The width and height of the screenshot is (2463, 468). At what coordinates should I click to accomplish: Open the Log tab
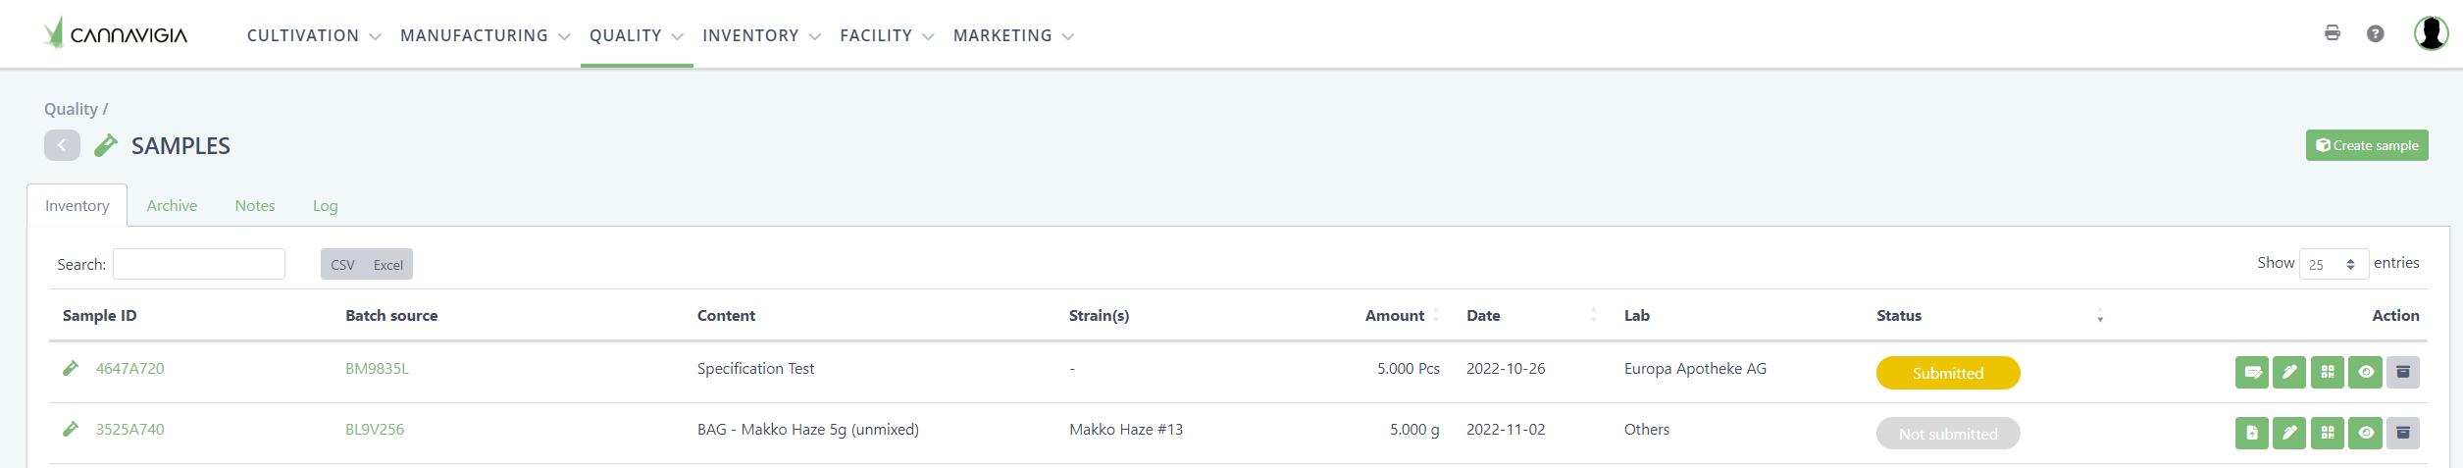[x=325, y=205]
